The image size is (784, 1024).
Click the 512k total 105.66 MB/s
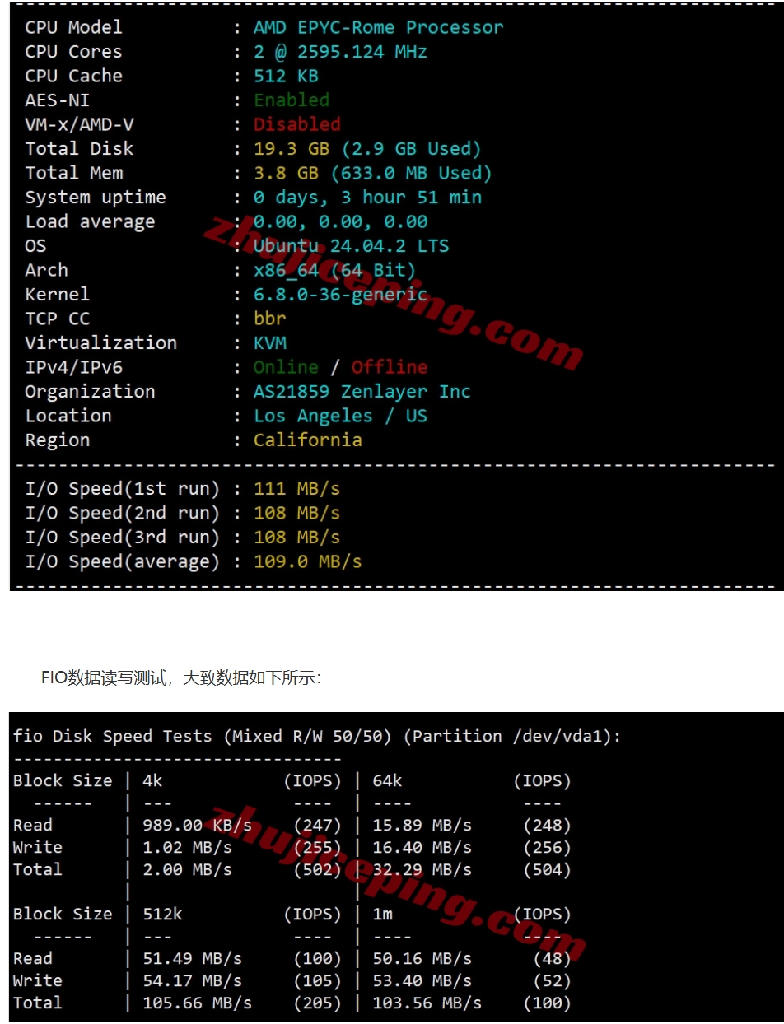coord(198,1003)
